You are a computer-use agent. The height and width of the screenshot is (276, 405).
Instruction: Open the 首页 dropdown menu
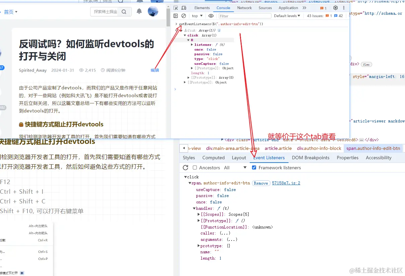click(11, 12)
